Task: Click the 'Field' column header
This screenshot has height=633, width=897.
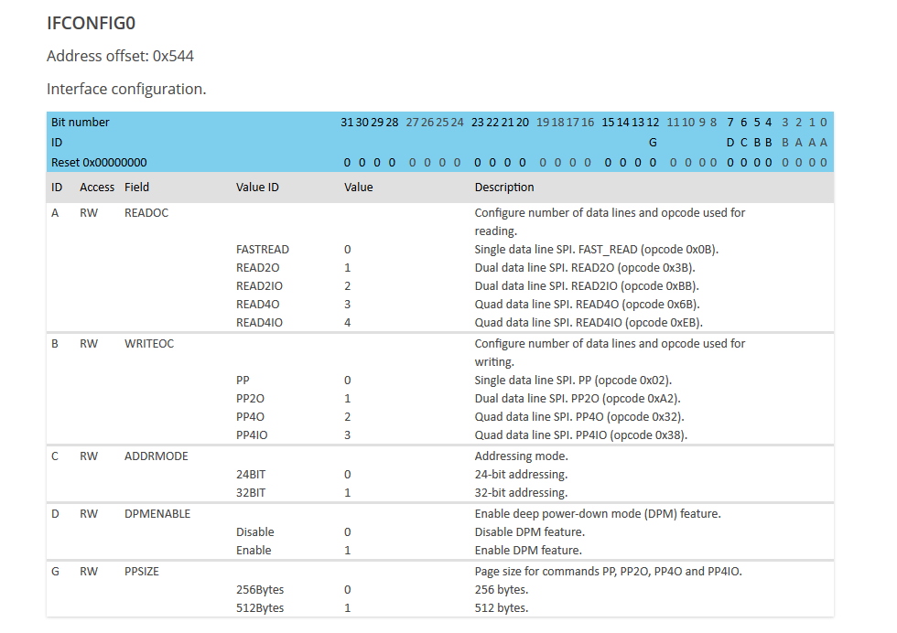Action: point(136,188)
